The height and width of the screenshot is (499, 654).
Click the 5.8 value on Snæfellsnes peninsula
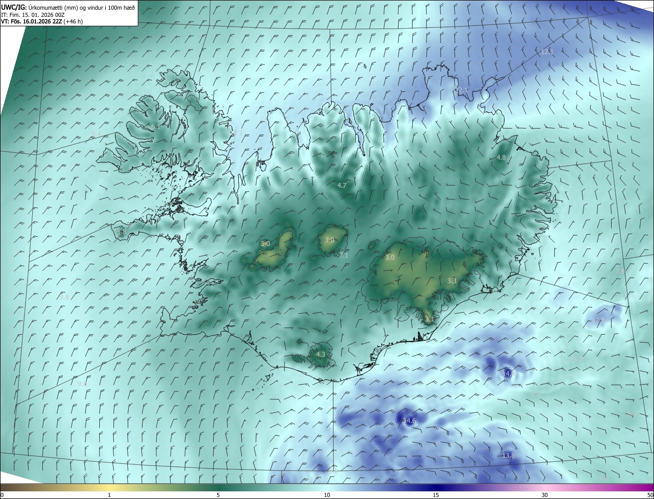tap(121, 232)
